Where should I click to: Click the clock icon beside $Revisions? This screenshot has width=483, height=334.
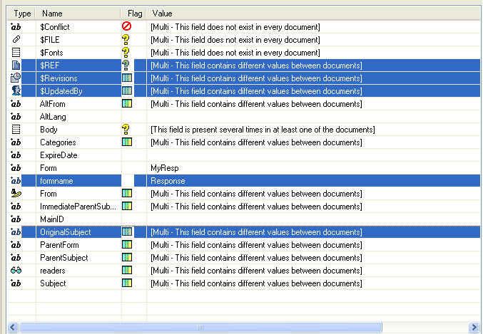(16, 78)
